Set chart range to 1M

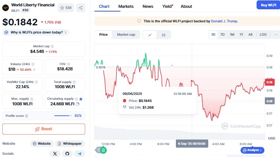232,35
